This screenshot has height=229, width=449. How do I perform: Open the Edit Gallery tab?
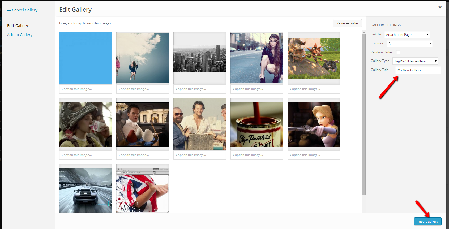(x=18, y=26)
